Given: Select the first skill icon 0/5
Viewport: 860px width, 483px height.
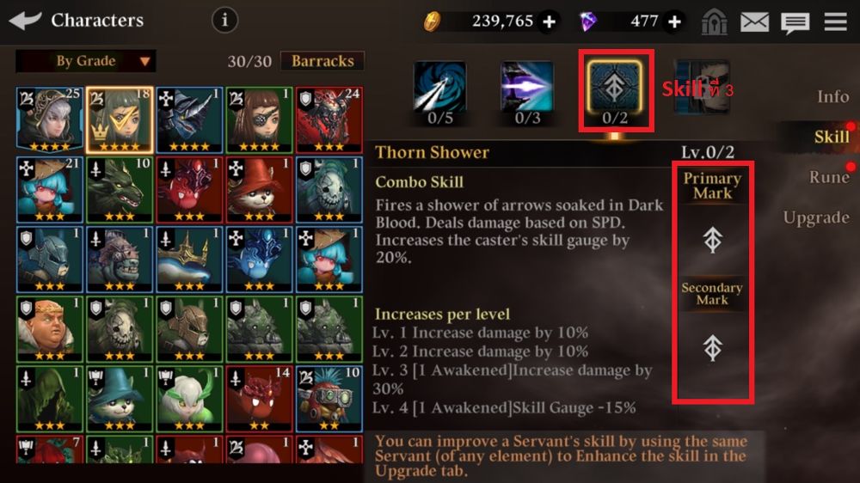Looking at the screenshot, I should coord(439,92).
